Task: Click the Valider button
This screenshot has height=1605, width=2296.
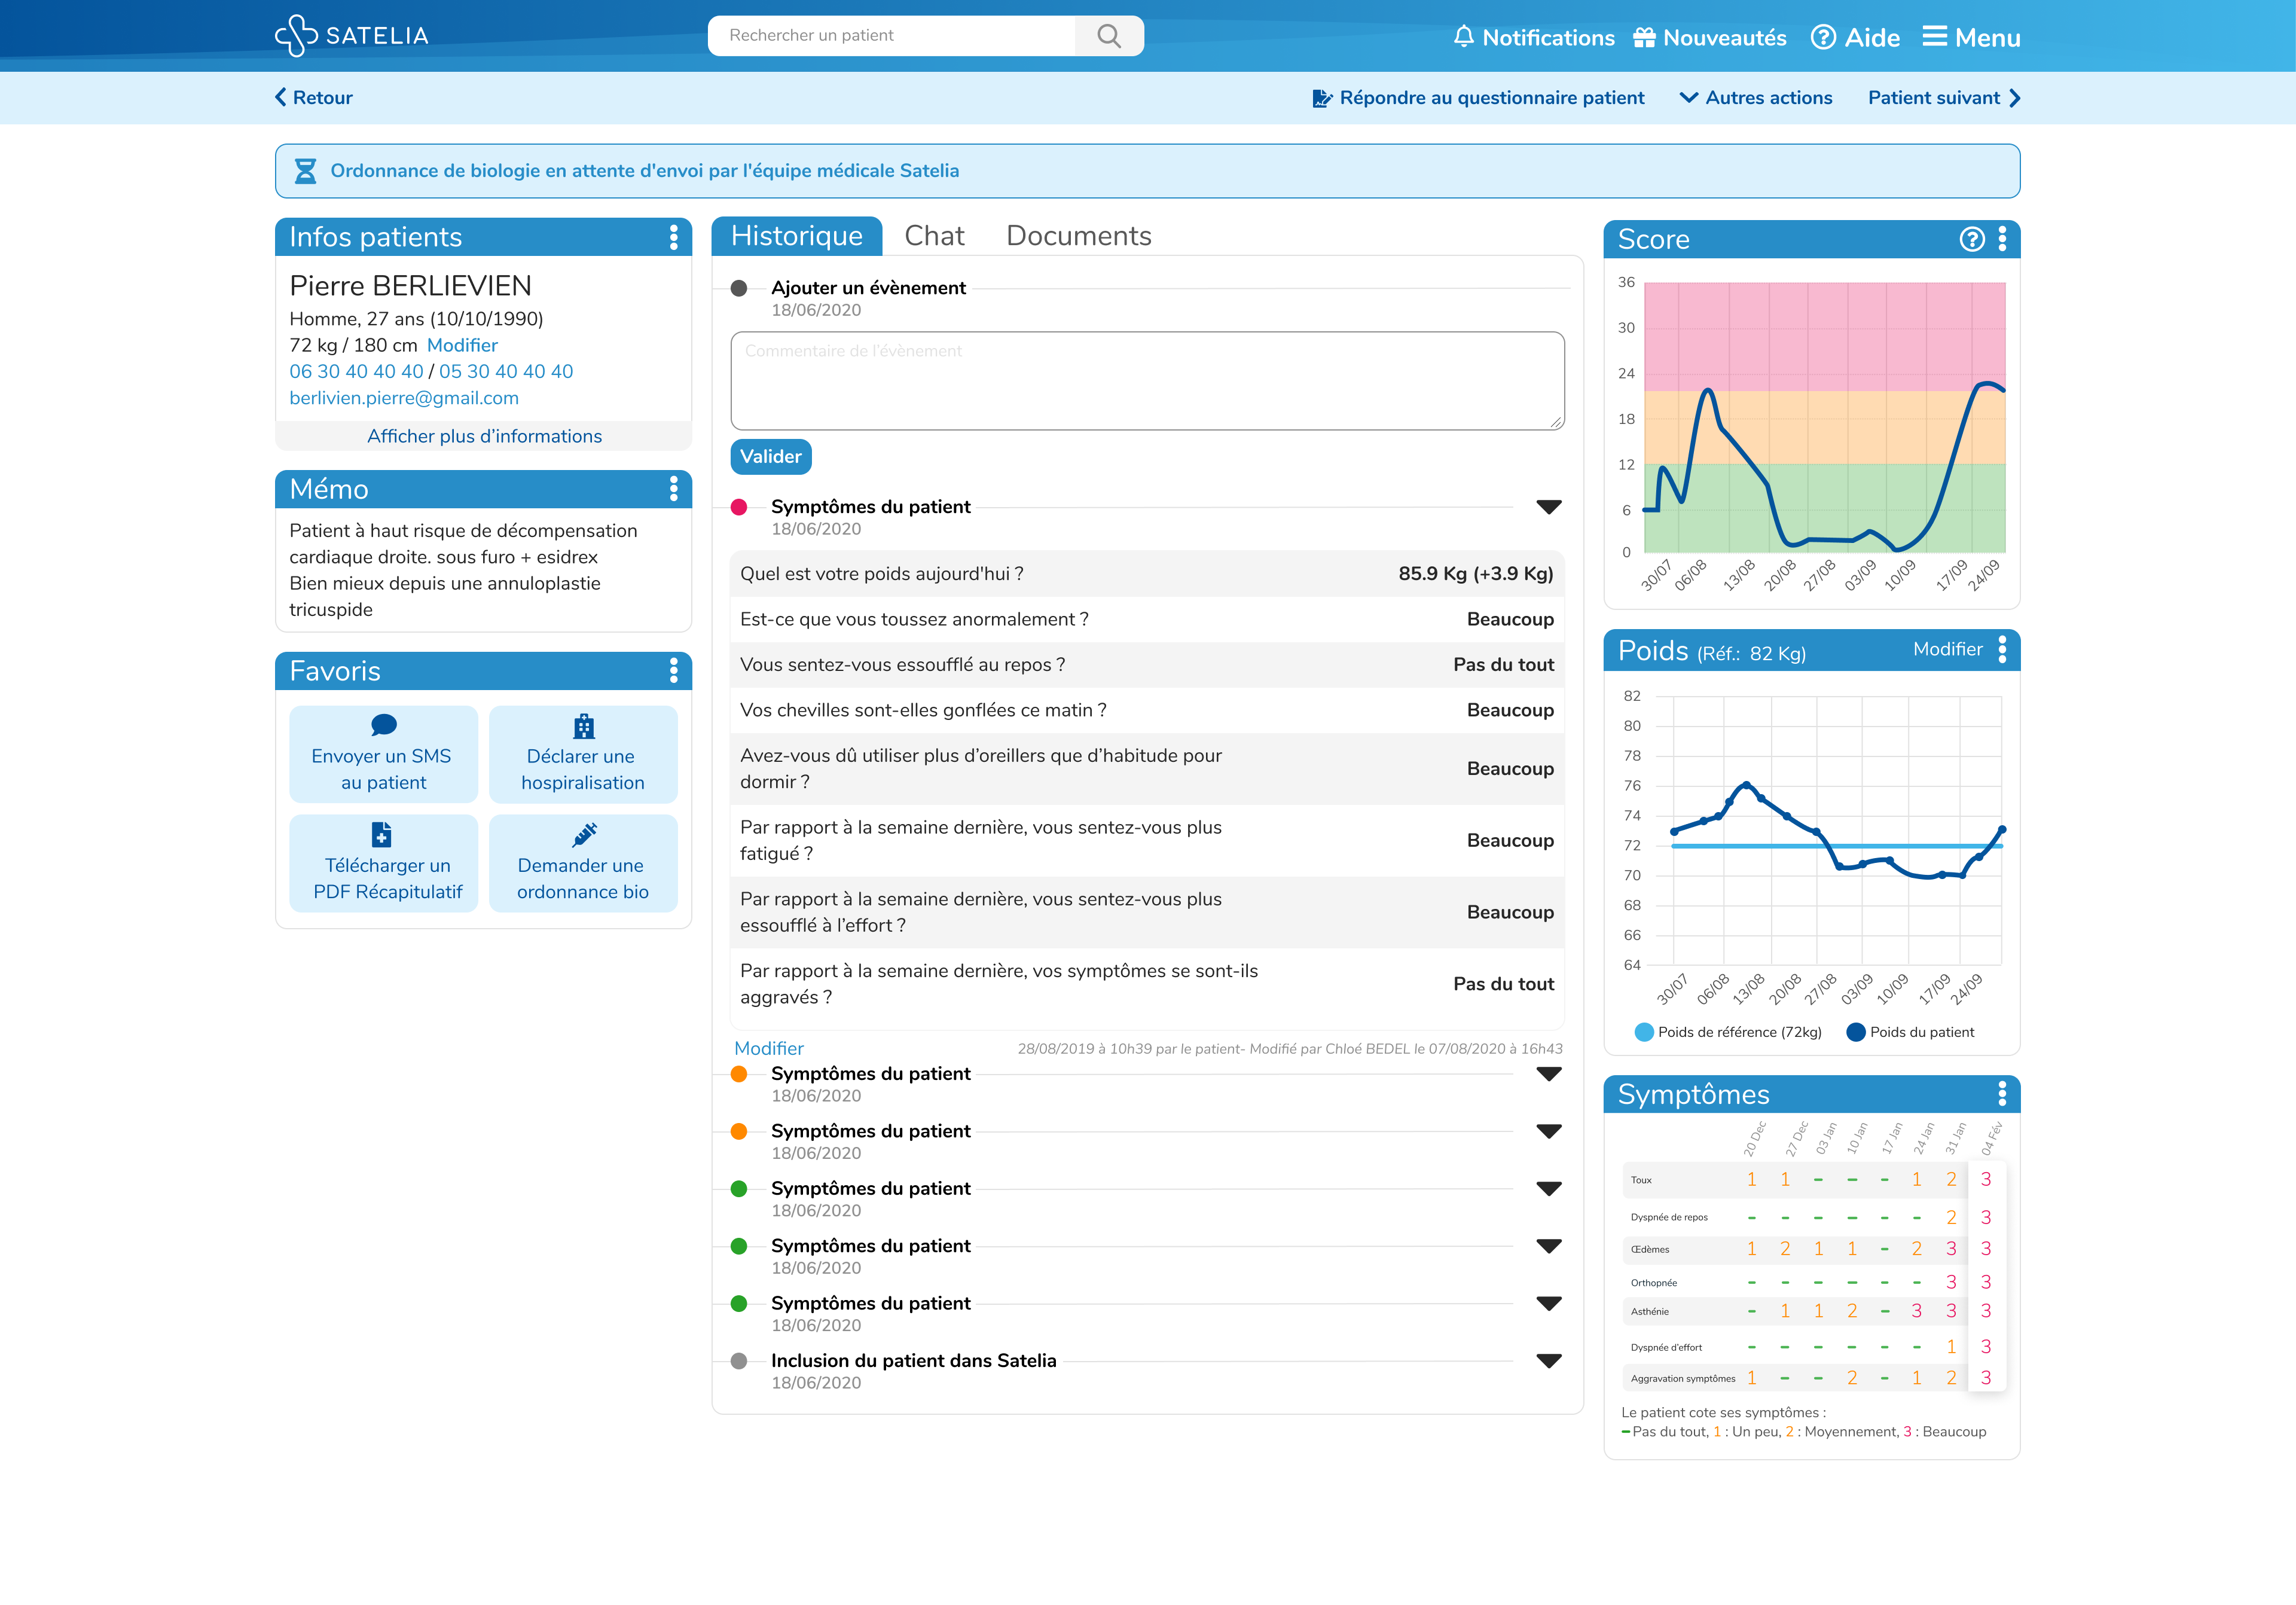Action: point(771,457)
